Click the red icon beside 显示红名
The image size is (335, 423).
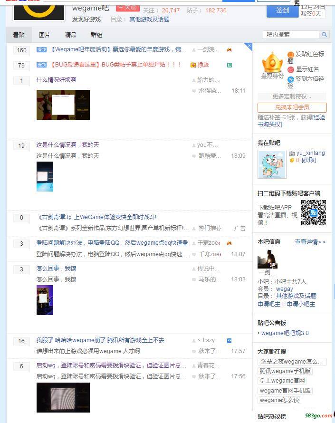(x=290, y=69)
